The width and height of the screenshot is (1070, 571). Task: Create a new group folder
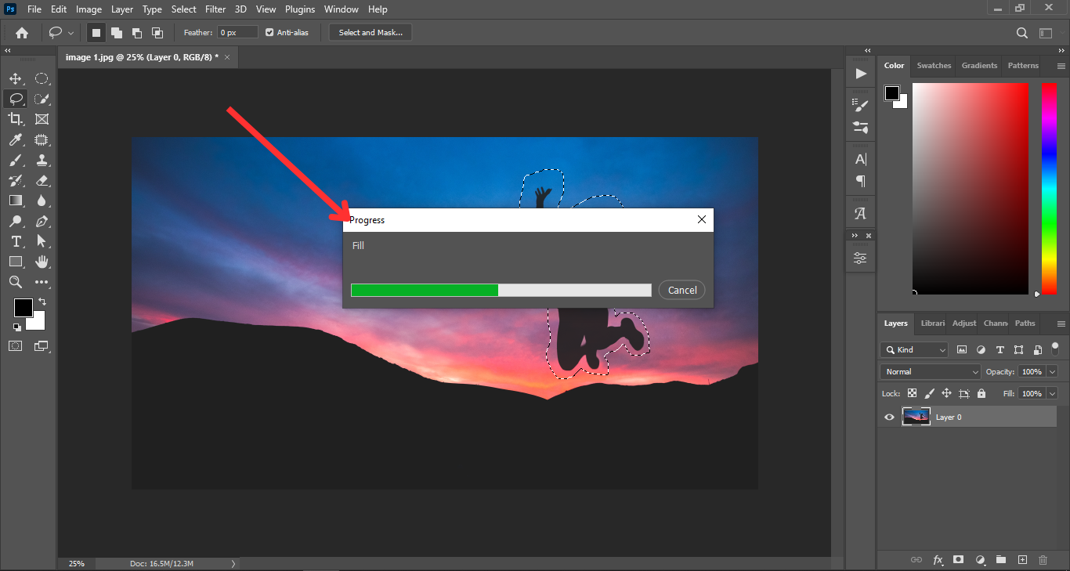coord(1001,560)
